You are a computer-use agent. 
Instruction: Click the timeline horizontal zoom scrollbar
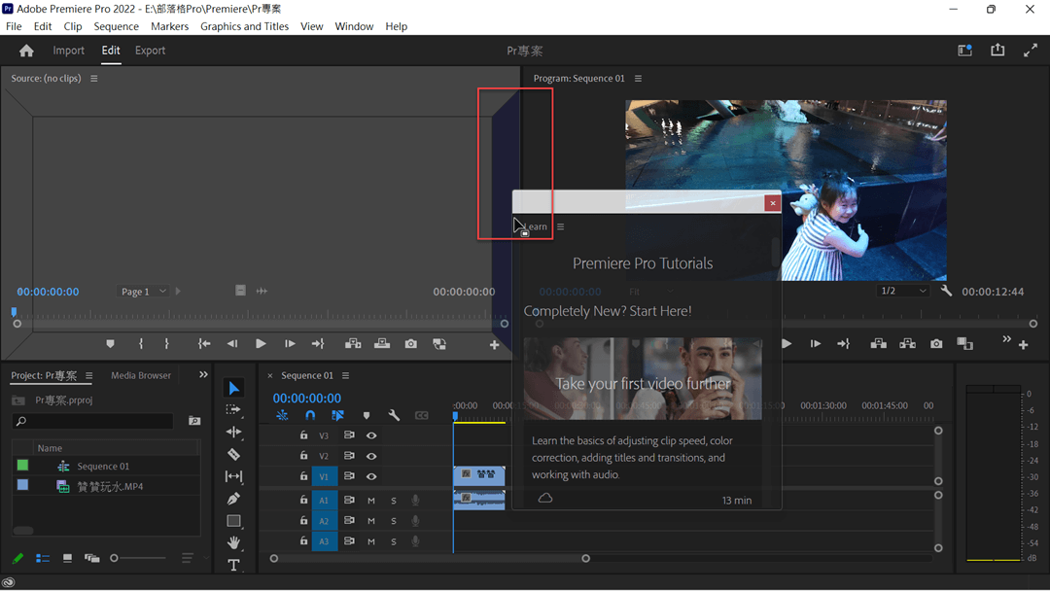pos(430,558)
